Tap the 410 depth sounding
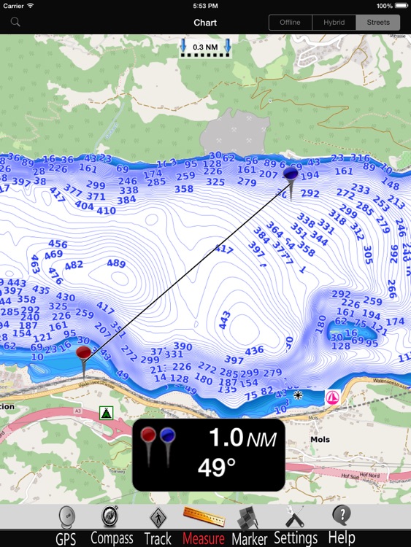411x547 pixels. click(106, 210)
